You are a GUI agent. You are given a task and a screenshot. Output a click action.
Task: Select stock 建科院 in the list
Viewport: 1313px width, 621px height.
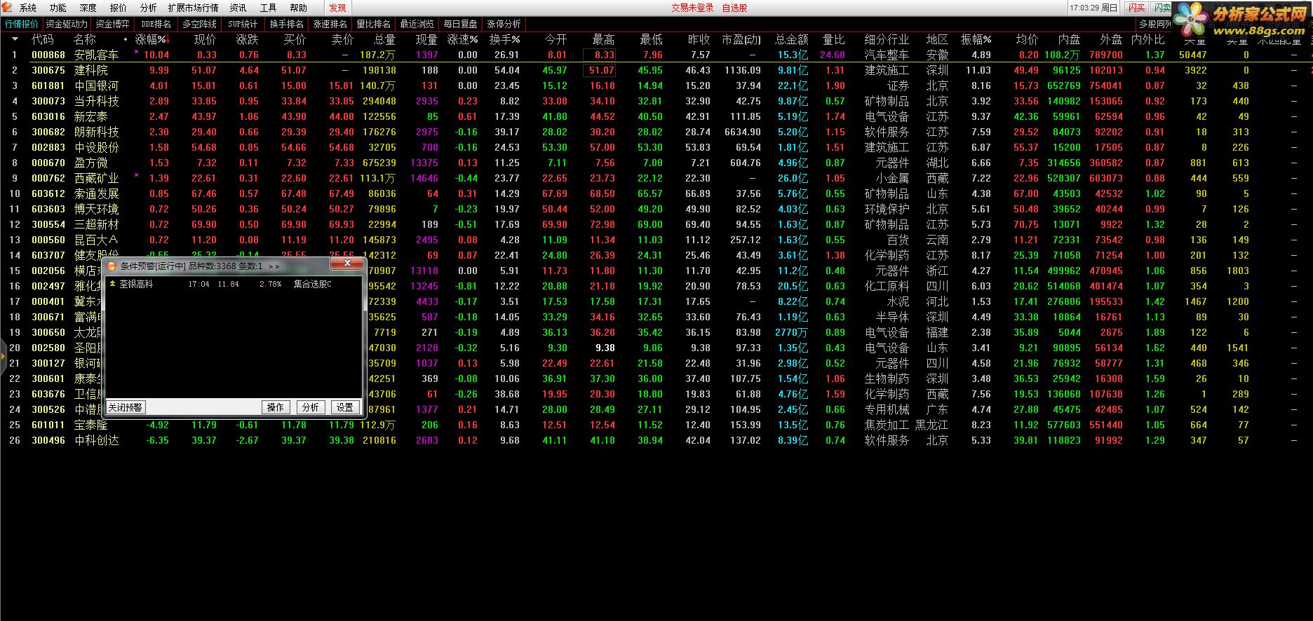(91, 70)
